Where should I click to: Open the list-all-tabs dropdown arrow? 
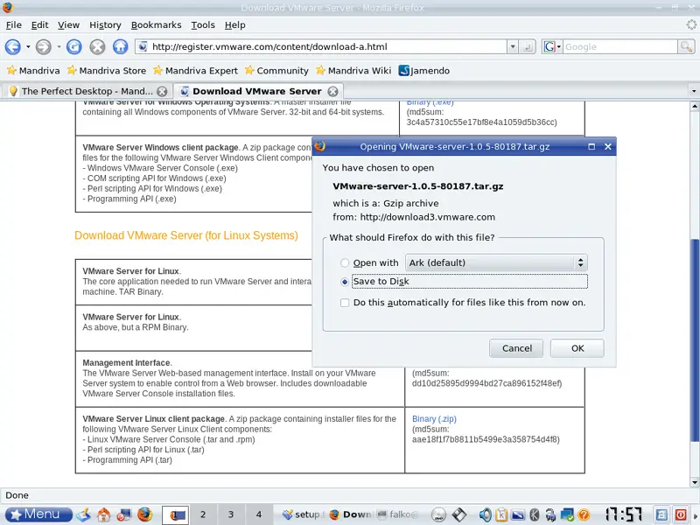point(693,92)
